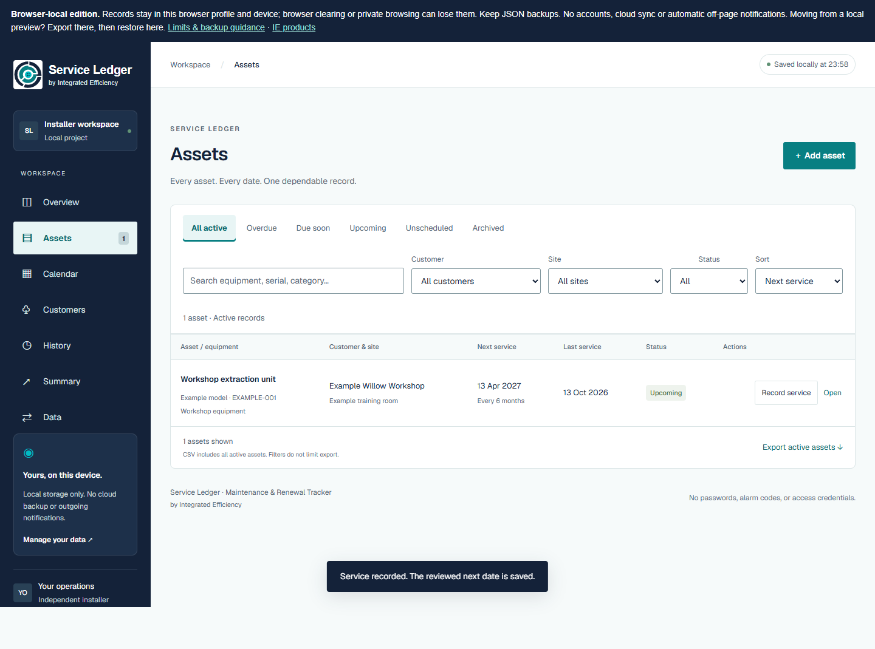This screenshot has height=649, width=875.
Task: Click Record service for Workshop extraction unit
Action: (786, 393)
